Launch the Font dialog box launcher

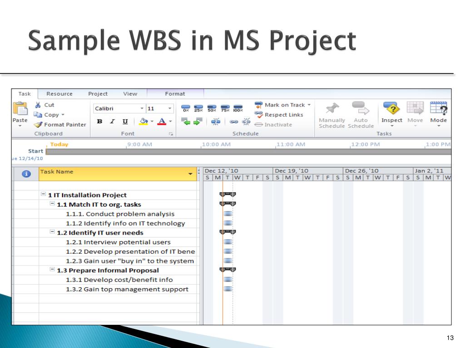click(171, 134)
